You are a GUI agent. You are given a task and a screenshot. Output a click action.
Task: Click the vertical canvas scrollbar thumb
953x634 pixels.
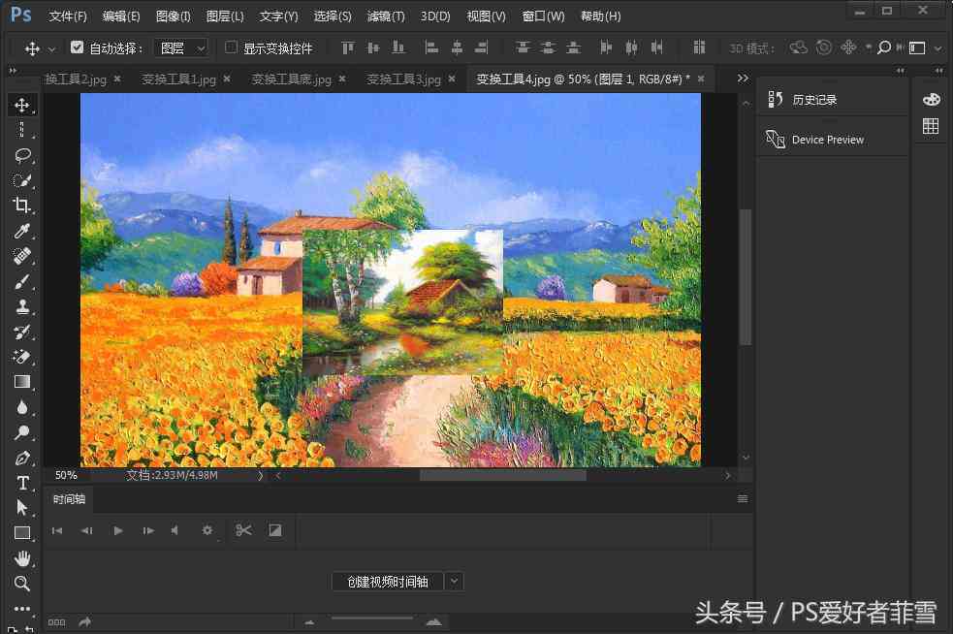(746, 277)
